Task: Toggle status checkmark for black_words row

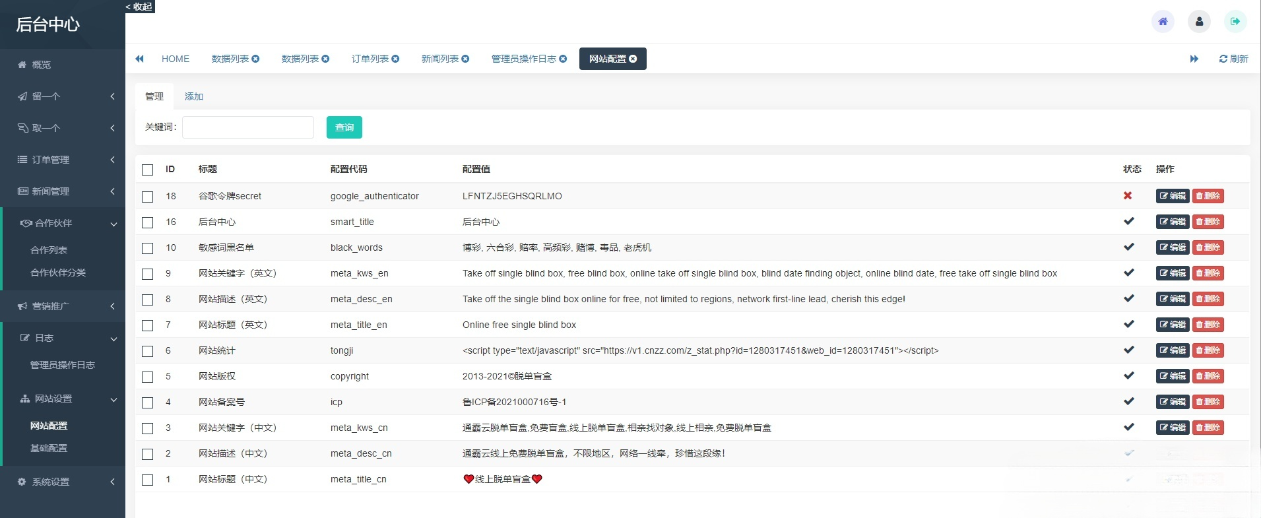Action: coord(1128,247)
